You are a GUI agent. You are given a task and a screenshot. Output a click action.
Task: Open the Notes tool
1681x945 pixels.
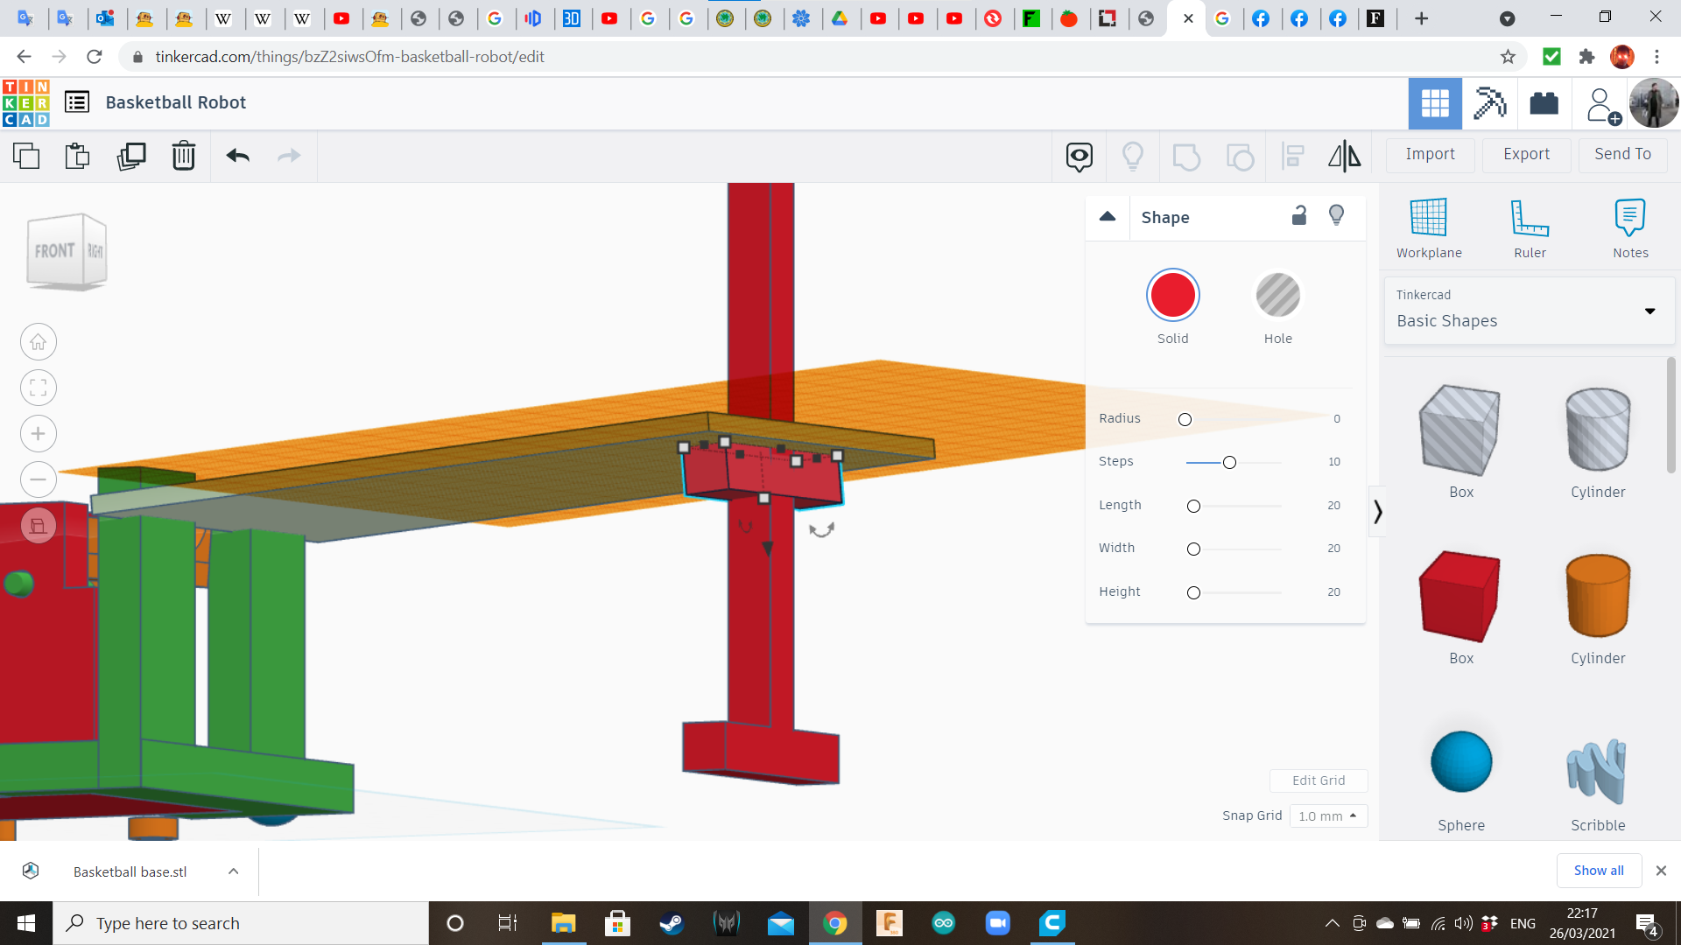click(x=1630, y=227)
